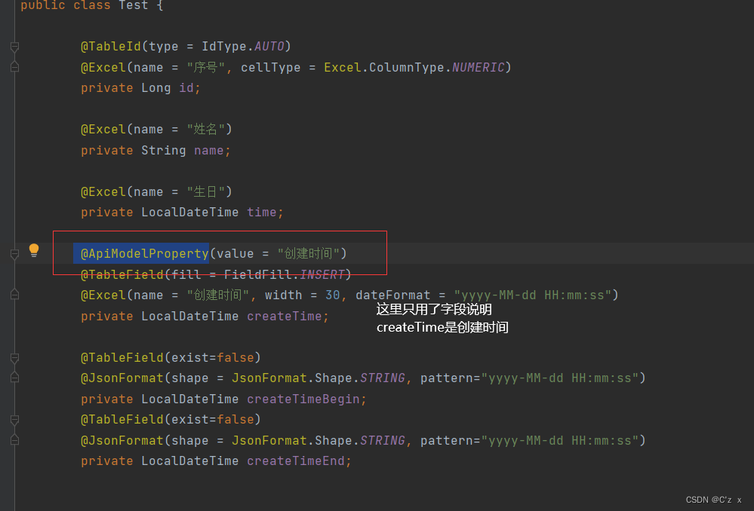Toggle fold marker beside second @JsonFormat line
This screenshot has height=511, width=754.
[x=14, y=439]
